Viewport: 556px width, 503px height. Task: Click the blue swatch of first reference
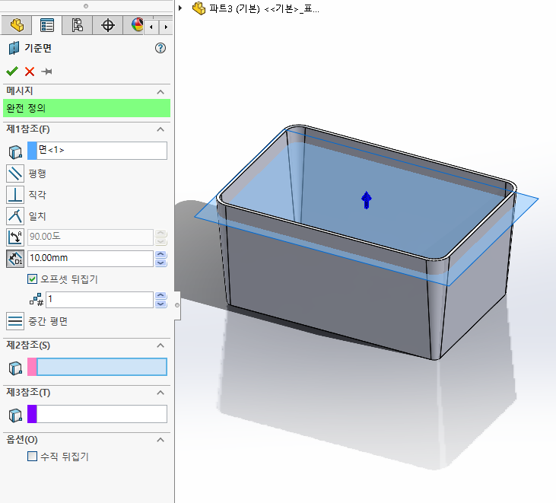click(x=32, y=151)
